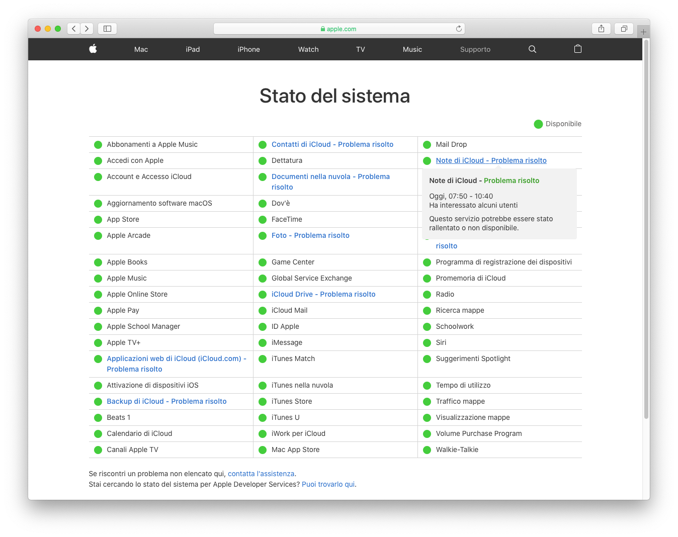Reload the page with refresh icon
678x537 pixels.
tap(459, 29)
